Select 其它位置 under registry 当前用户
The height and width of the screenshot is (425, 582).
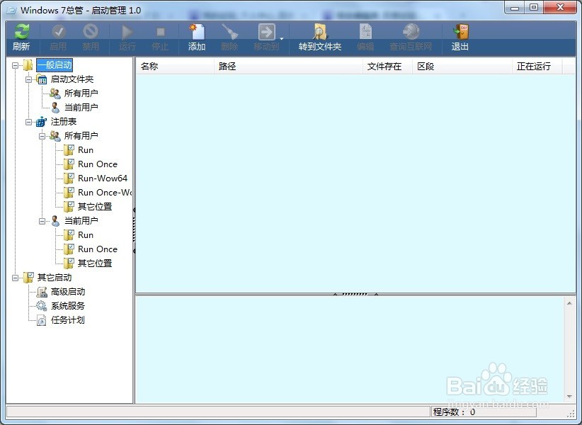pyautogui.click(x=95, y=263)
